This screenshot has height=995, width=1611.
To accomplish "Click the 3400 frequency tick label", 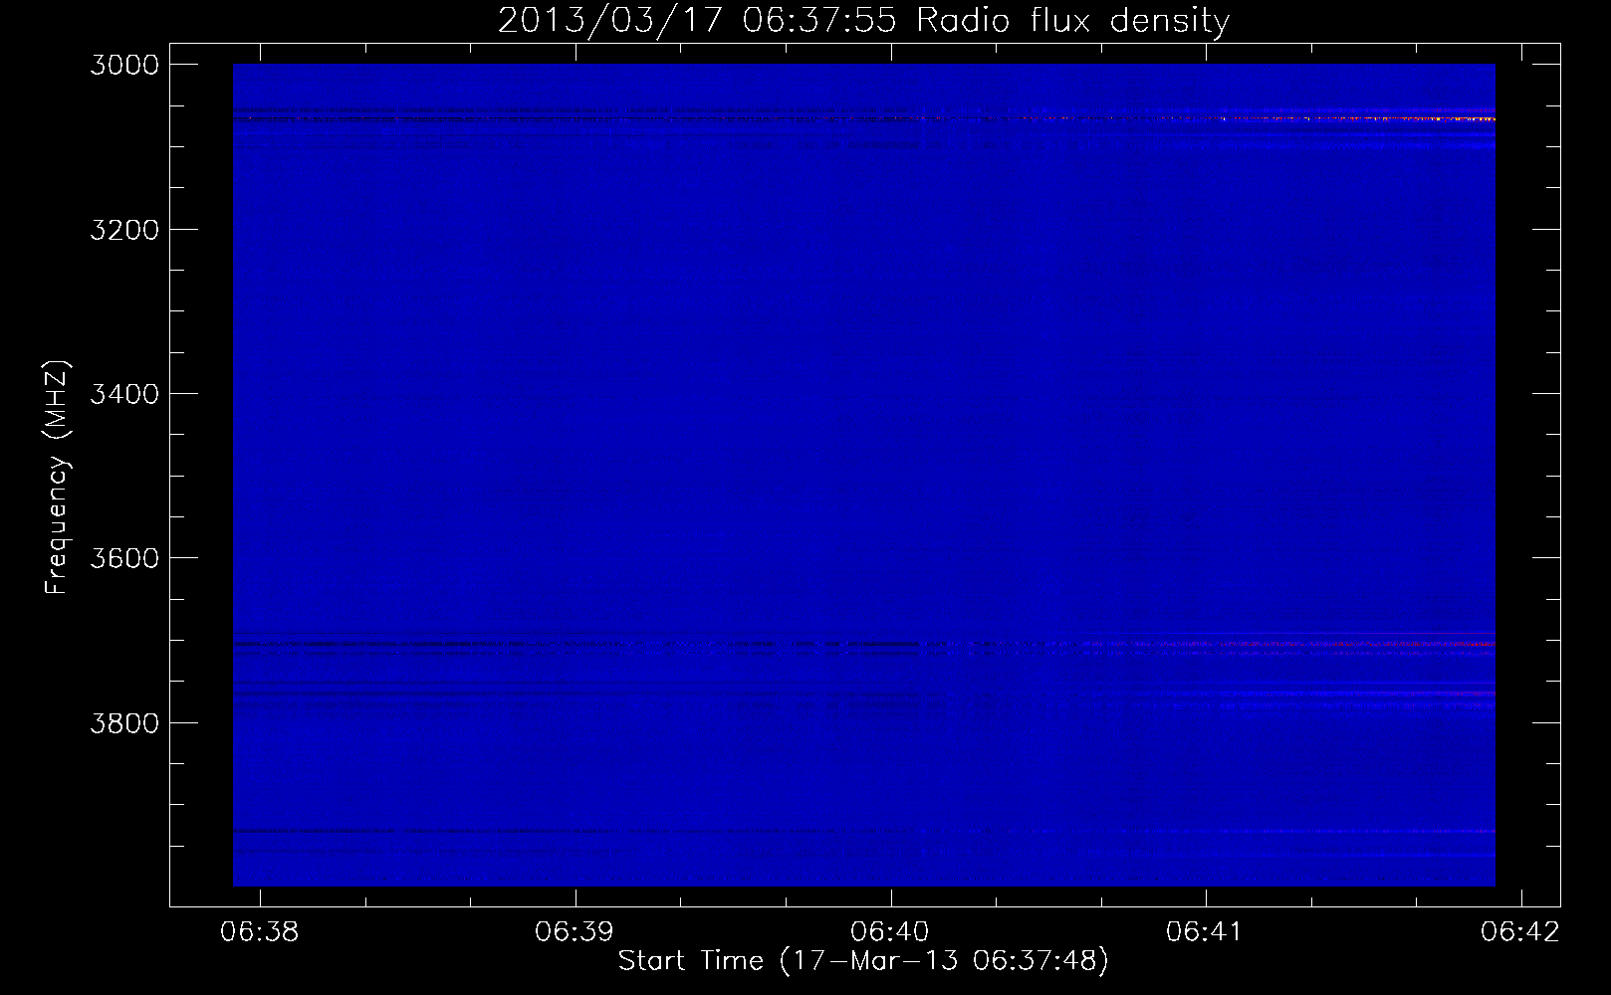I will pyautogui.click(x=124, y=394).
